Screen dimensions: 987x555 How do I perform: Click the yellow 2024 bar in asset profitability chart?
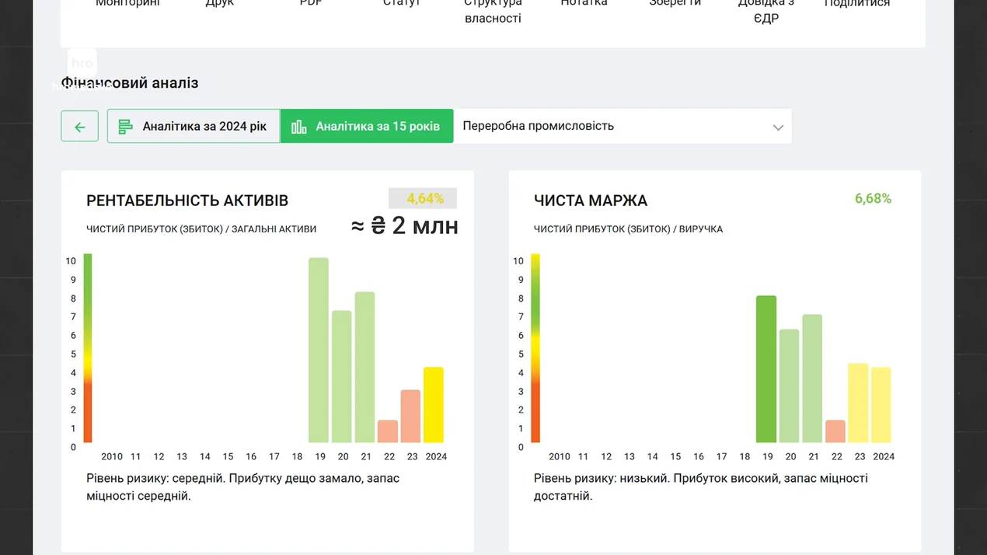coord(433,404)
